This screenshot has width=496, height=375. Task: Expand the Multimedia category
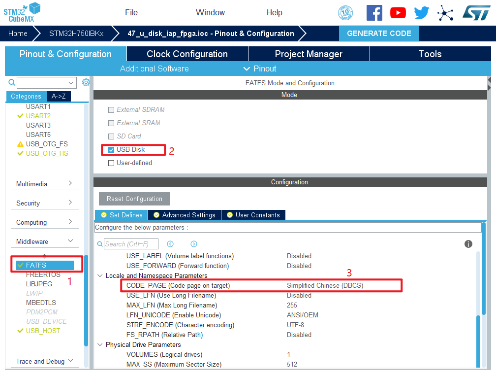(x=70, y=183)
